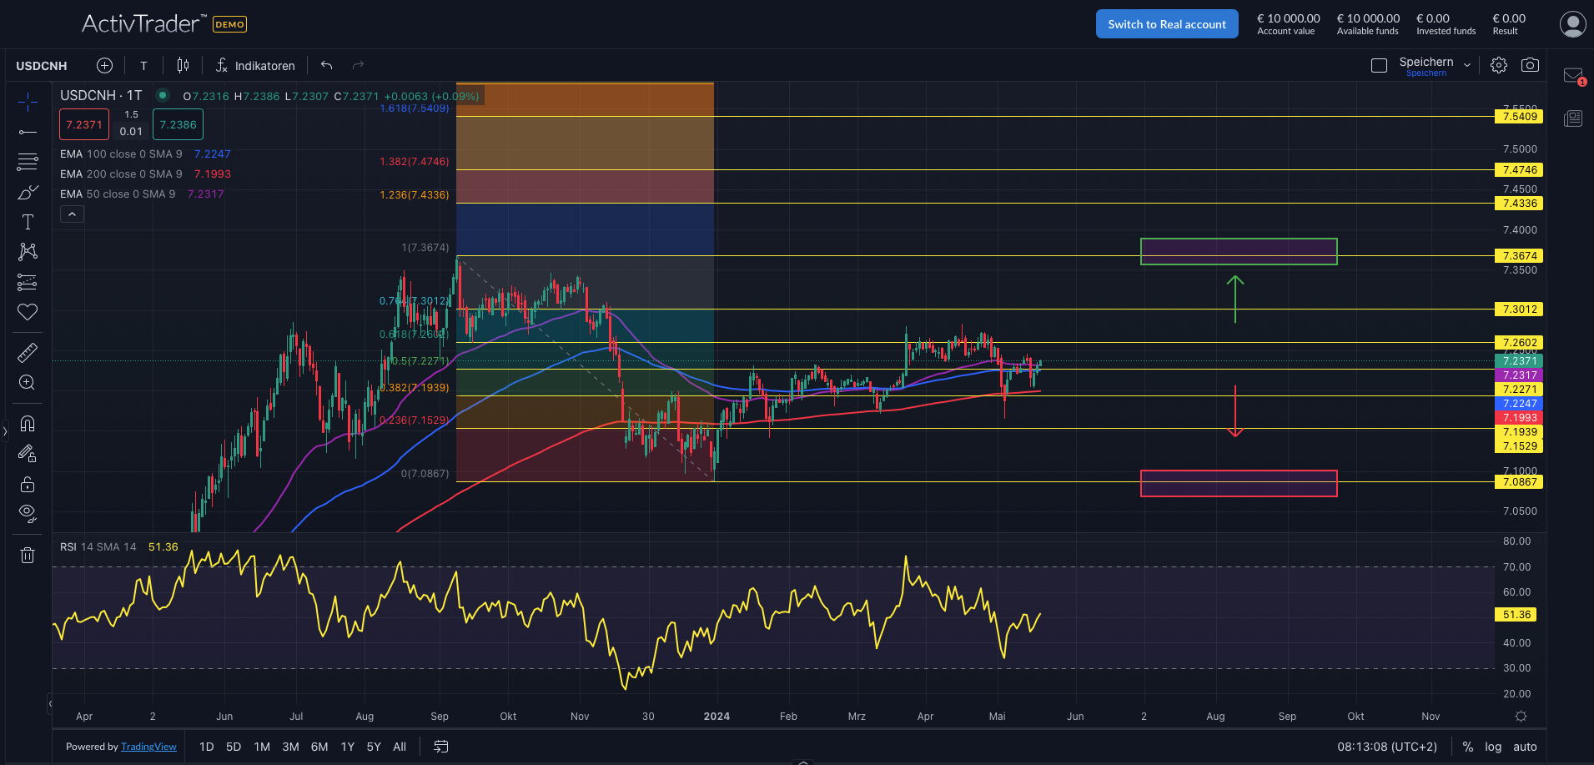The height and width of the screenshot is (765, 1594).
Task: Open the zoom-in magnifier tool
Action: [x=28, y=382]
